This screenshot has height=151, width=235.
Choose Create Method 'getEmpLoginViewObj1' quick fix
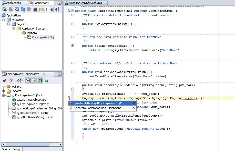click(x=98, y=103)
